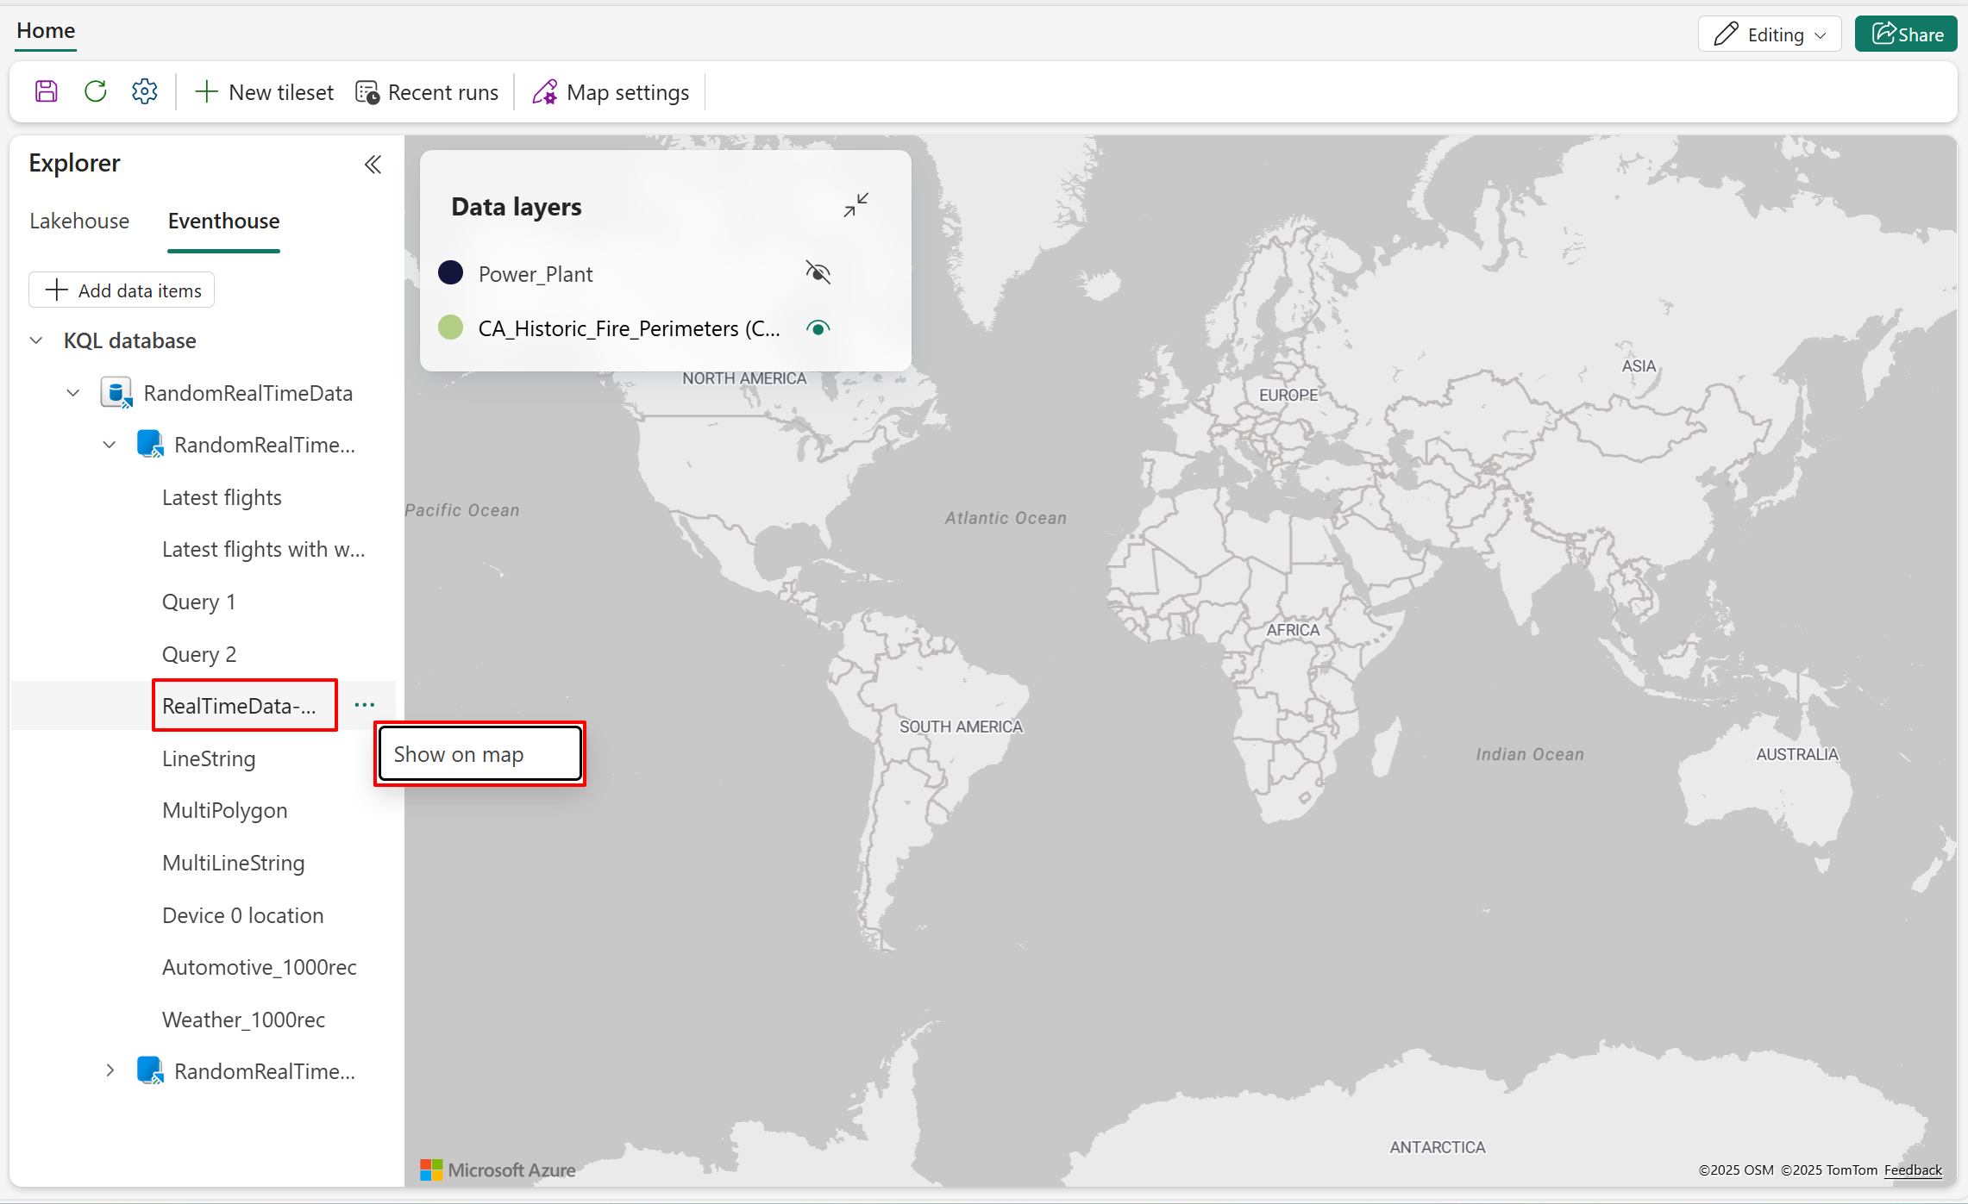
Task: Collapse the KQL database node
Action: (36, 340)
